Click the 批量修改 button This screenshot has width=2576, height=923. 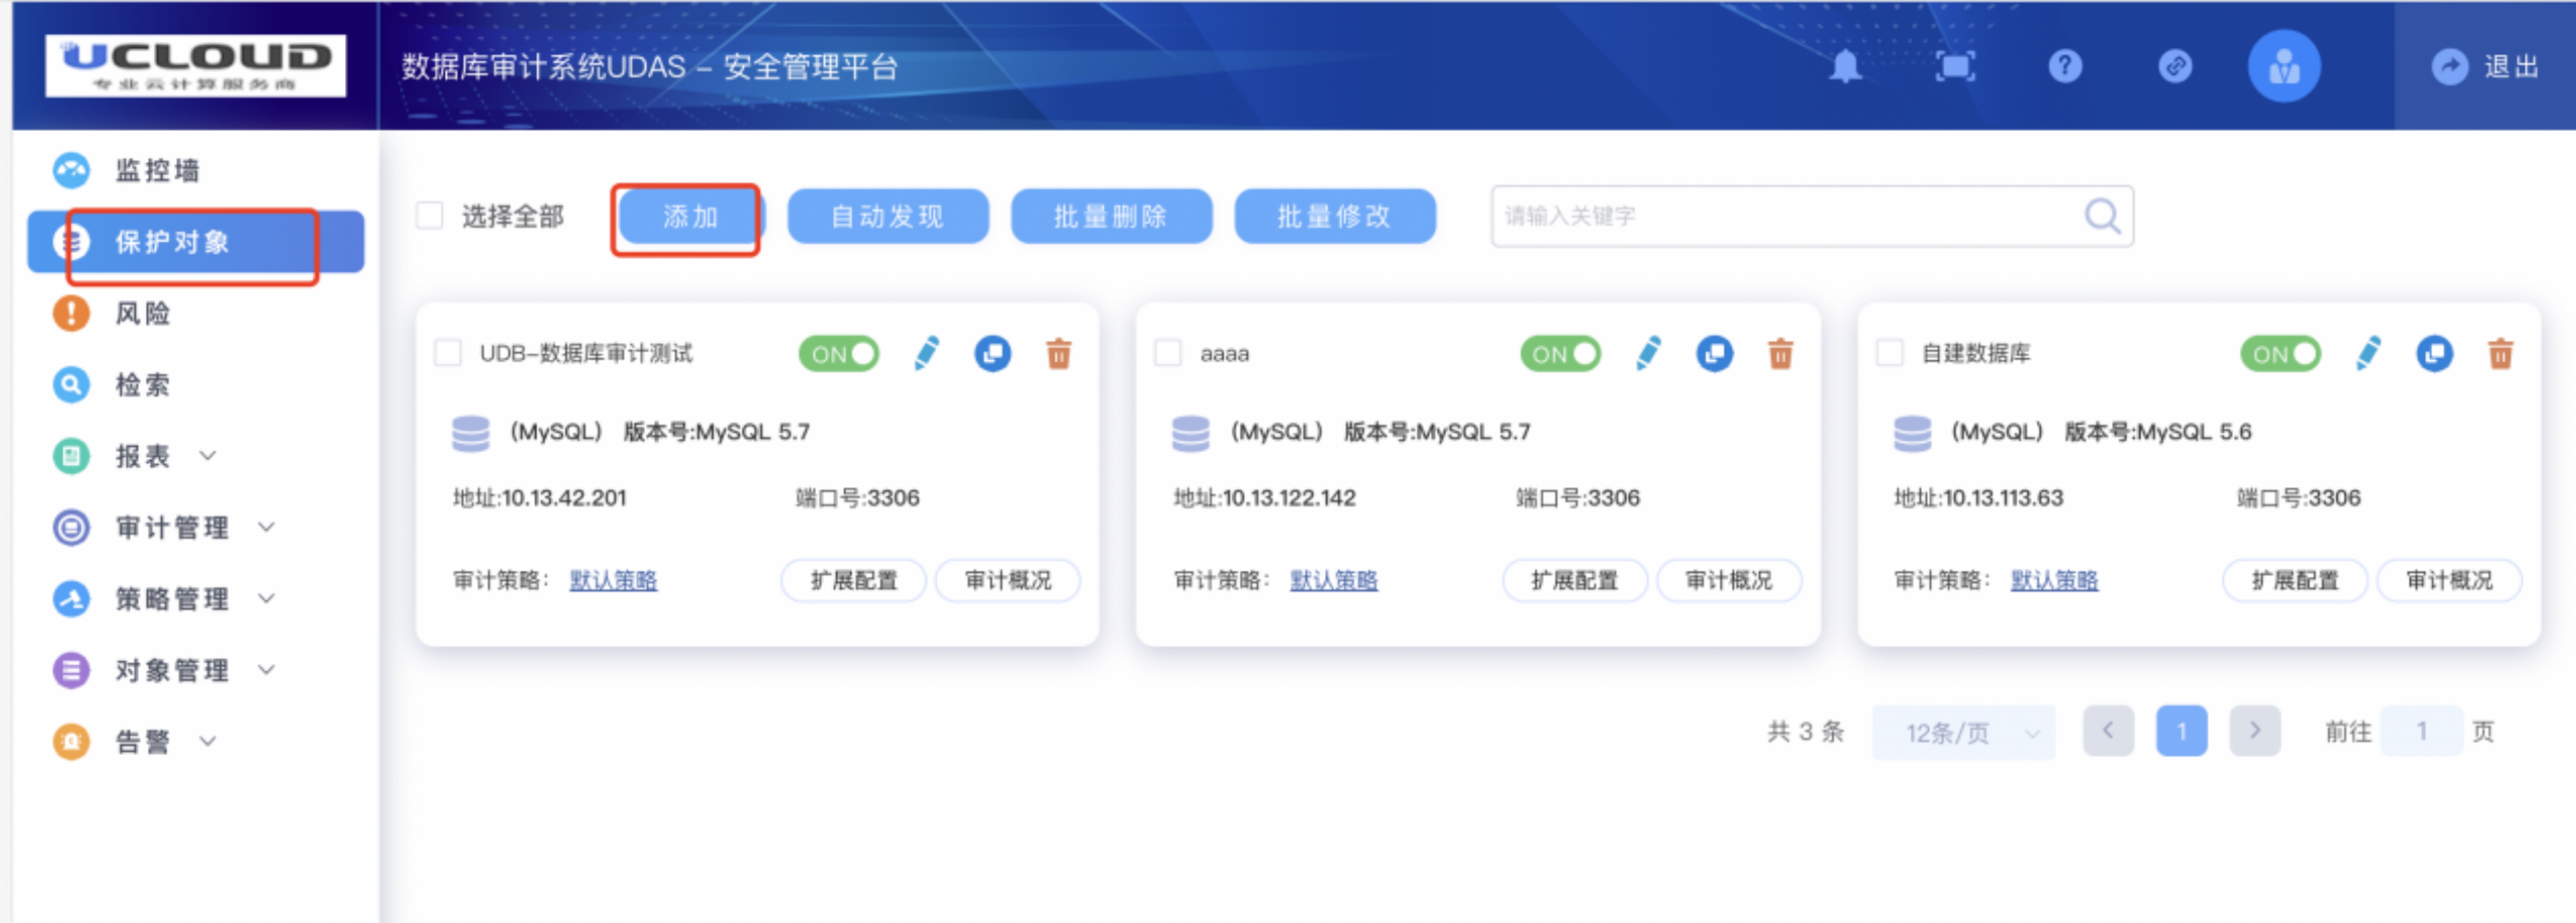pos(1335,216)
